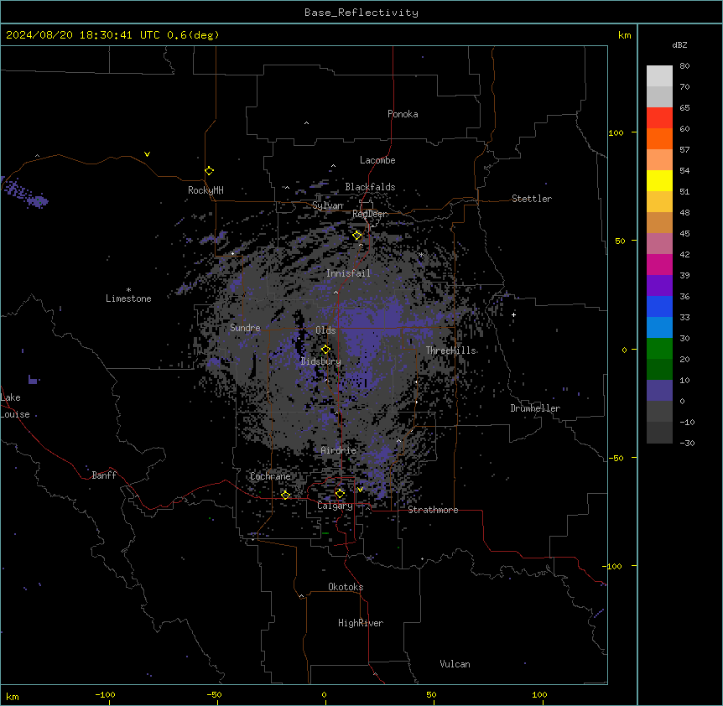Select the yellow diamond marker below Cochrane
The width and height of the screenshot is (723, 706).
(285, 496)
